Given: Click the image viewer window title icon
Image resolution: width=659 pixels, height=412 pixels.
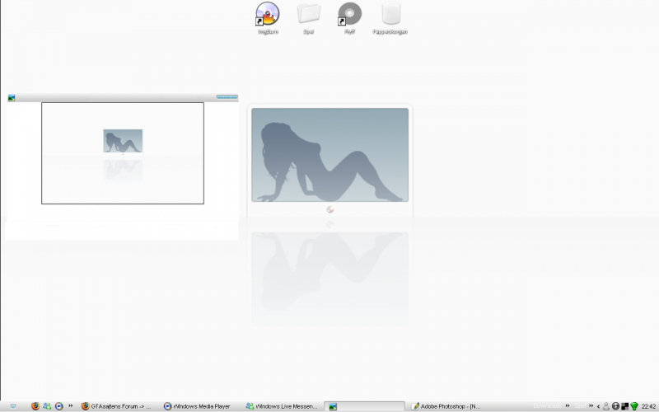Looking at the screenshot, I should 12,97.
